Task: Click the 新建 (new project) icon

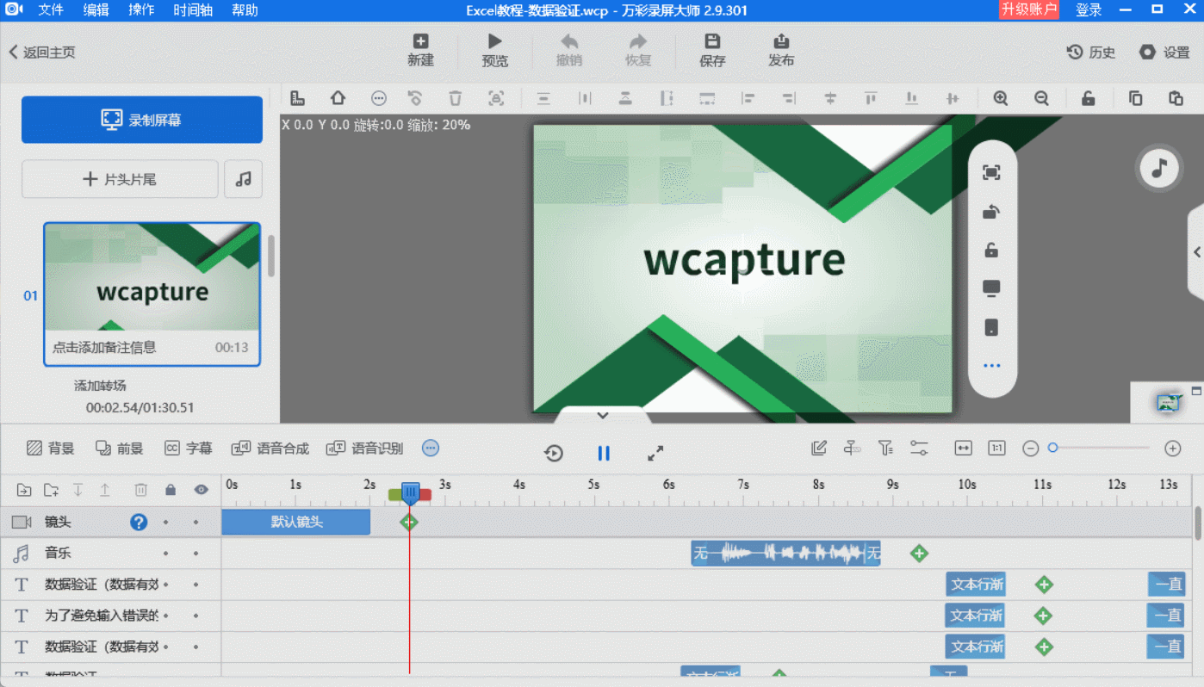Action: click(420, 41)
